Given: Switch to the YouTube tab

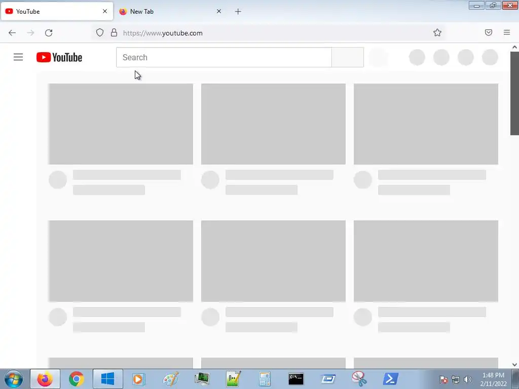Looking at the screenshot, I should pyautogui.click(x=57, y=11).
